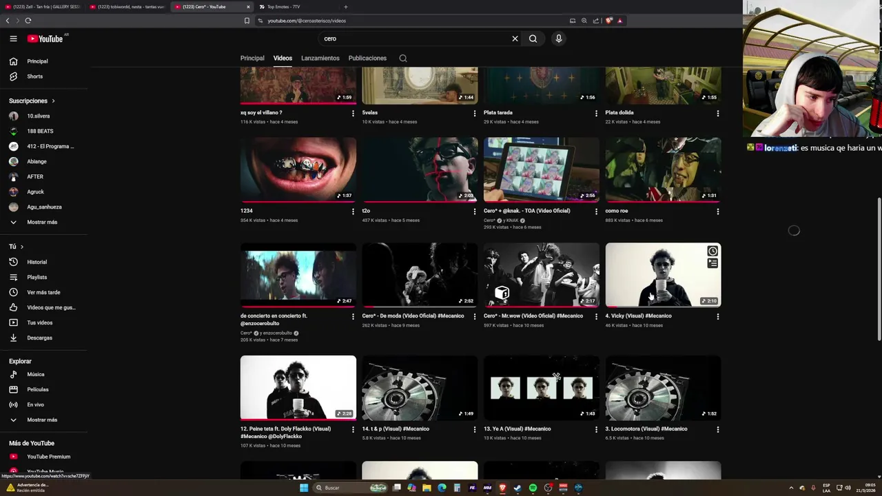Switch to the Principal channel tab
882x496 pixels.
coord(252,59)
